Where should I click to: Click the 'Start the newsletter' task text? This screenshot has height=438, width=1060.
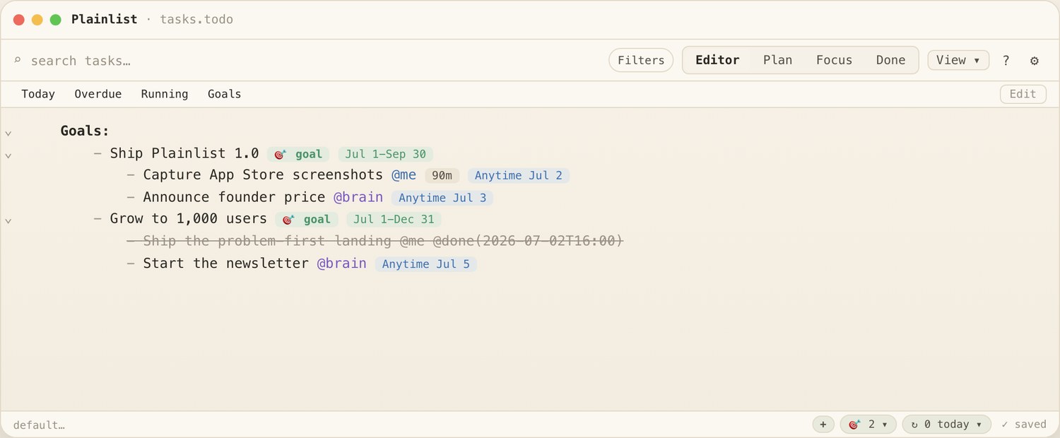[225, 264]
